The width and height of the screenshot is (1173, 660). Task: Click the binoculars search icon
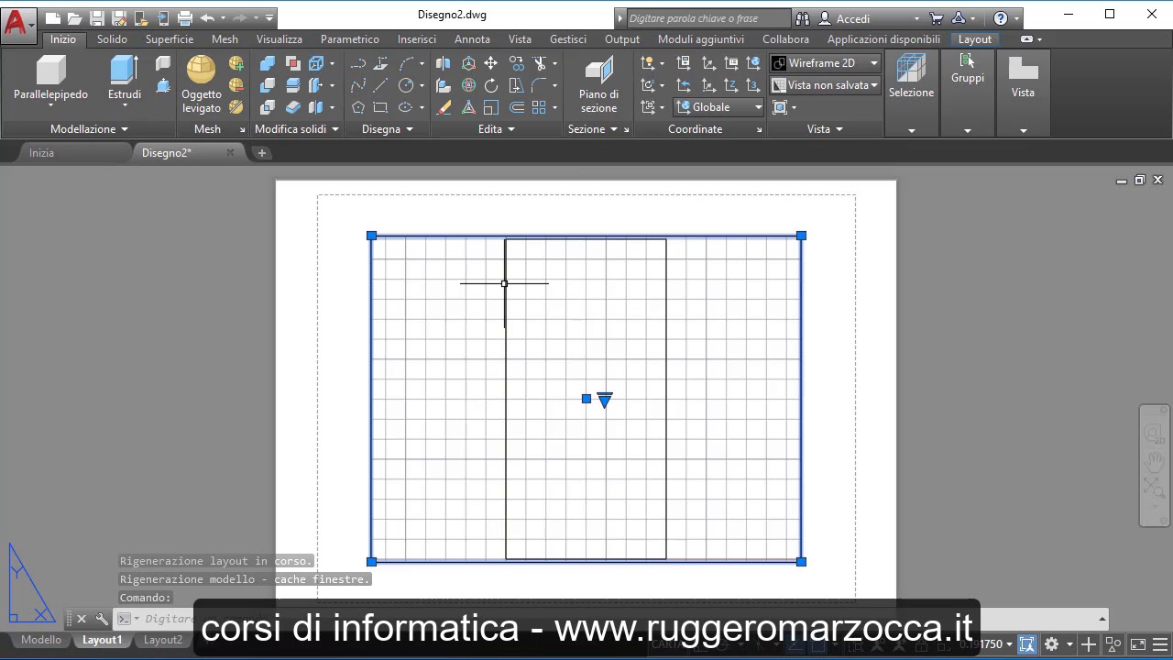(803, 17)
